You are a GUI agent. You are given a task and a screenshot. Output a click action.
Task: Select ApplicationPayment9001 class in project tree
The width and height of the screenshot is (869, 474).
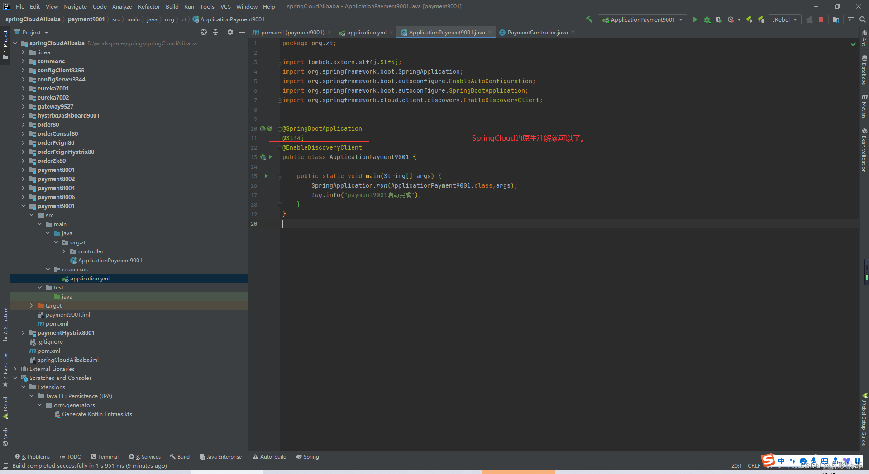coord(110,260)
